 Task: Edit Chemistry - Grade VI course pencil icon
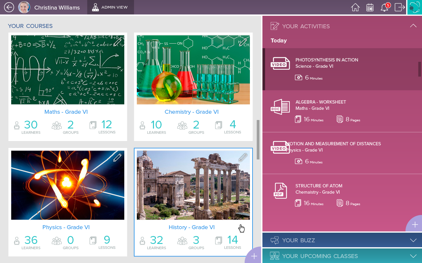click(x=243, y=42)
